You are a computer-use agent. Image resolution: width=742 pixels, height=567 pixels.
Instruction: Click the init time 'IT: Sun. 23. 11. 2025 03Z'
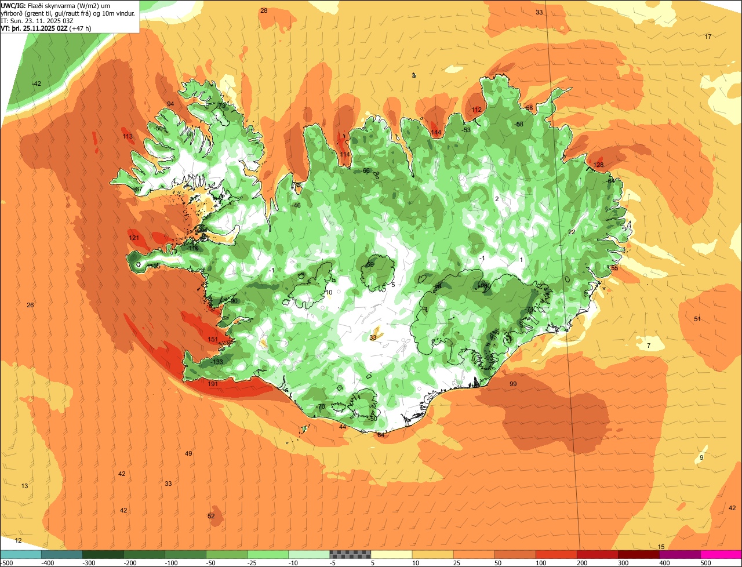coord(38,21)
